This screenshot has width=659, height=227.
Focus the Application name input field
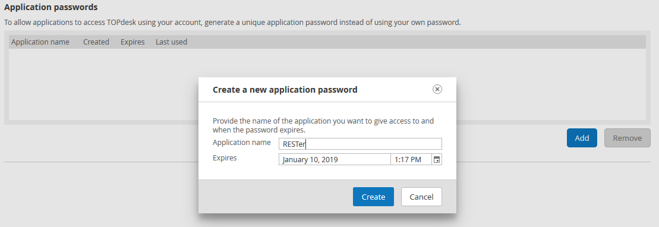pyautogui.click(x=360, y=144)
